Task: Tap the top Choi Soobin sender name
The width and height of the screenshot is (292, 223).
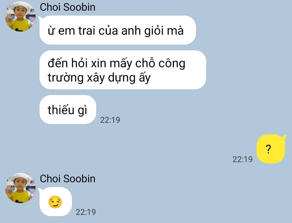Action: click(x=68, y=7)
